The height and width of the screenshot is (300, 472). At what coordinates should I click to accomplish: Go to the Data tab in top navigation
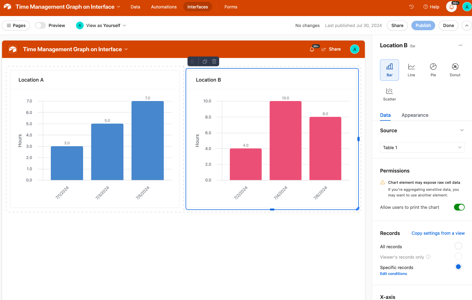(135, 7)
